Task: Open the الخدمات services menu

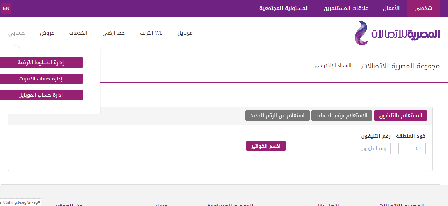Action: pos(78,33)
